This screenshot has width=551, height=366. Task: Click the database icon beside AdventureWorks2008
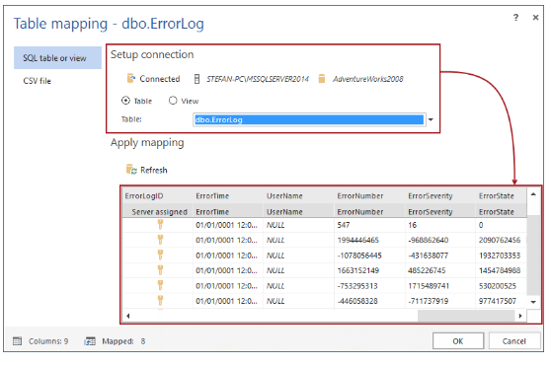(x=322, y=79)
